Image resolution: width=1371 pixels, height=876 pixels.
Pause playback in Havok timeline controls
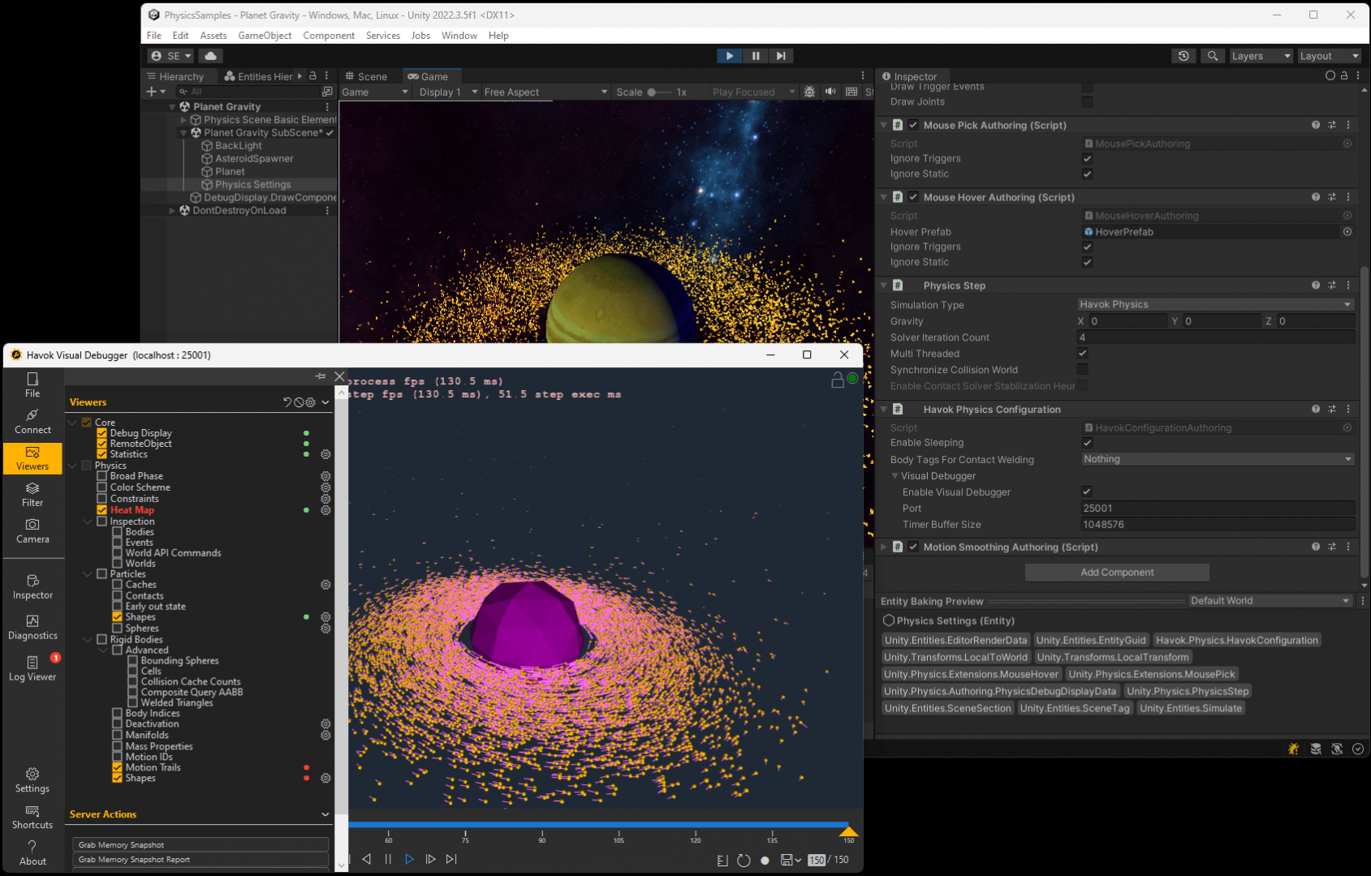[388, 859]
